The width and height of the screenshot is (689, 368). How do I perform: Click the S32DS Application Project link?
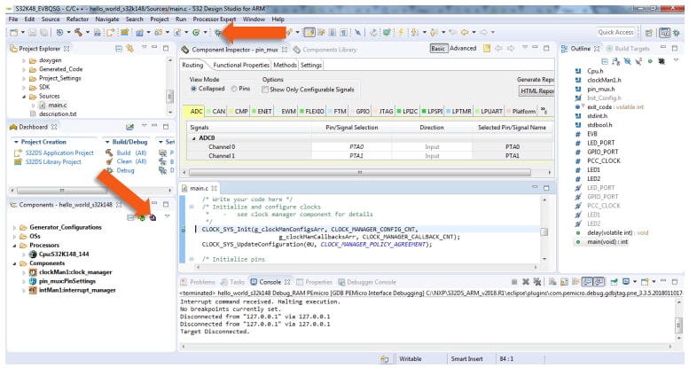pyautogui.click(x=59, y=153)
